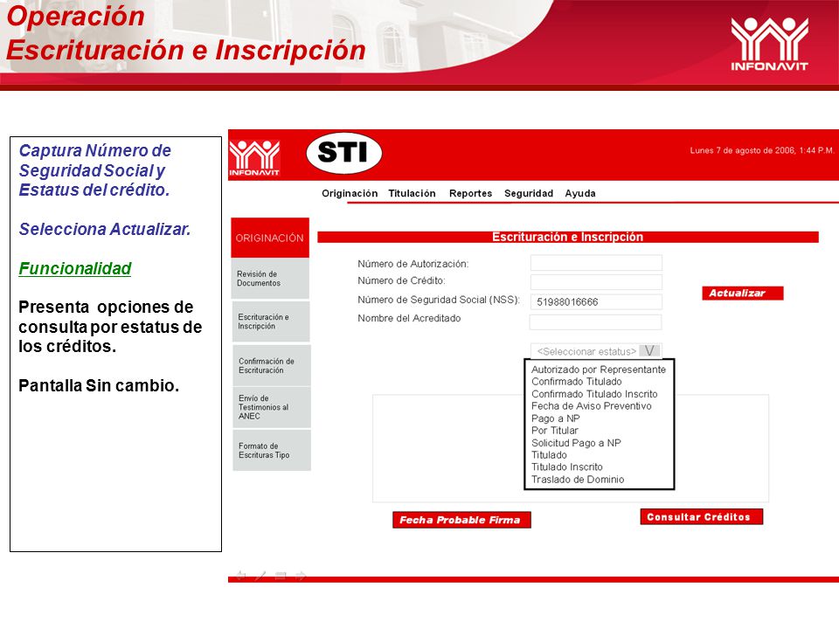Viewport: 839px width, 629px height.
Task: Click the Pantalla Sin cambio text
Action: [99, 385]
